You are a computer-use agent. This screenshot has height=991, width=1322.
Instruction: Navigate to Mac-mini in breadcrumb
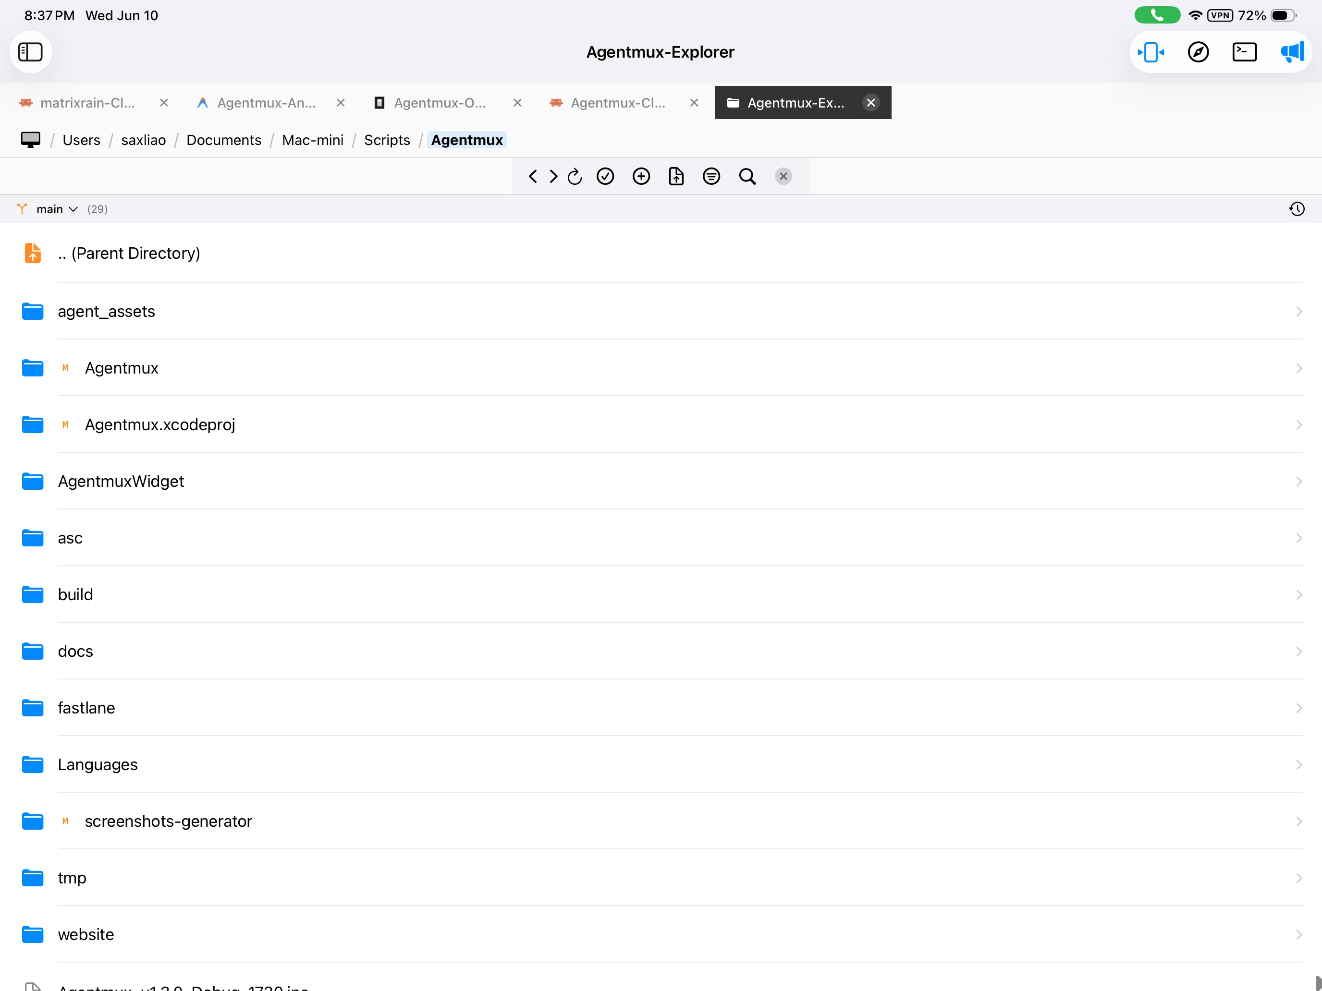[313, 140]
